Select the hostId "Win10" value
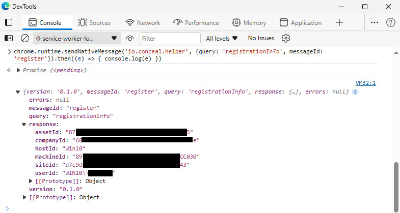Screen dimensions: 400x213 tap(74, 148)
